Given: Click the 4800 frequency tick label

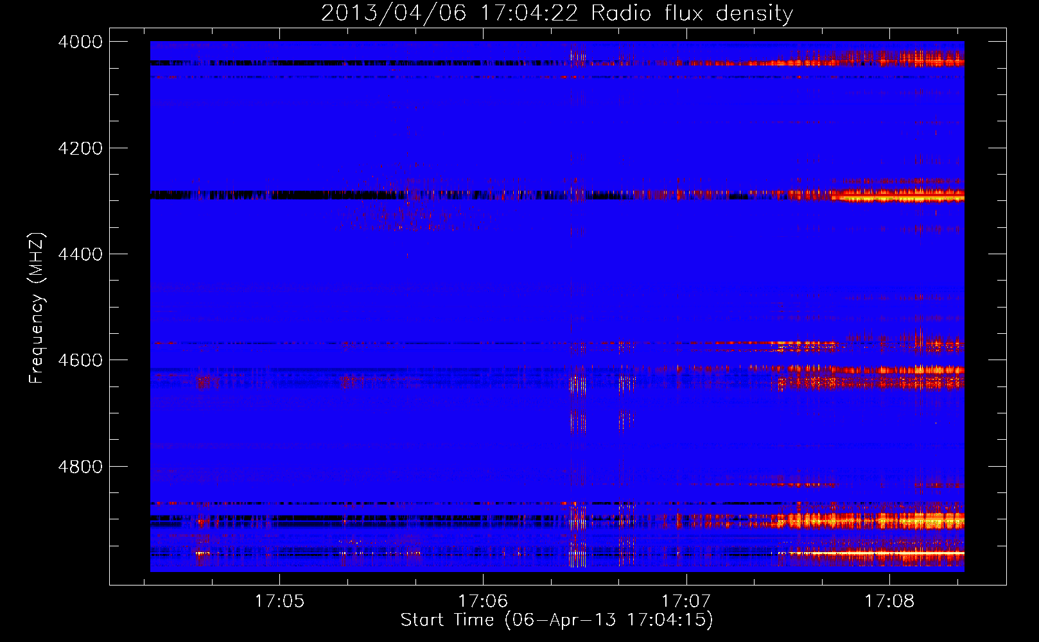Looking at the screenshot, I should [x=80, y=467].
